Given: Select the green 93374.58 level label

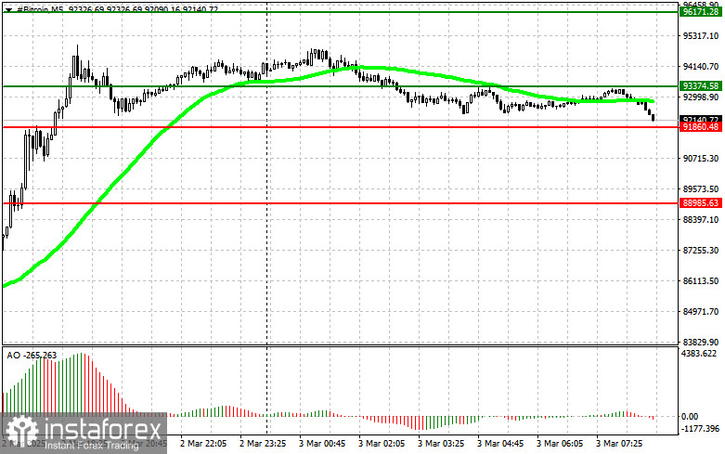Looking at the screenshot, I should (x=701, y=86).
